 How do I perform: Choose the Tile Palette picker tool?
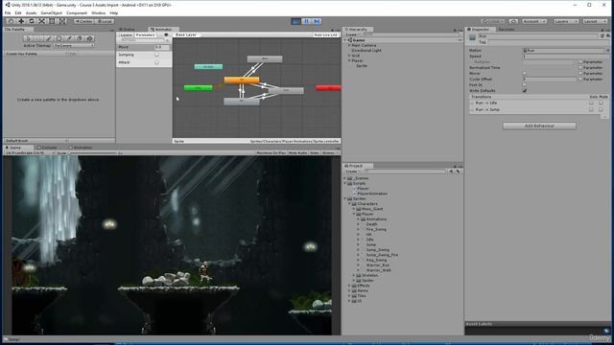tap(69, 38)
